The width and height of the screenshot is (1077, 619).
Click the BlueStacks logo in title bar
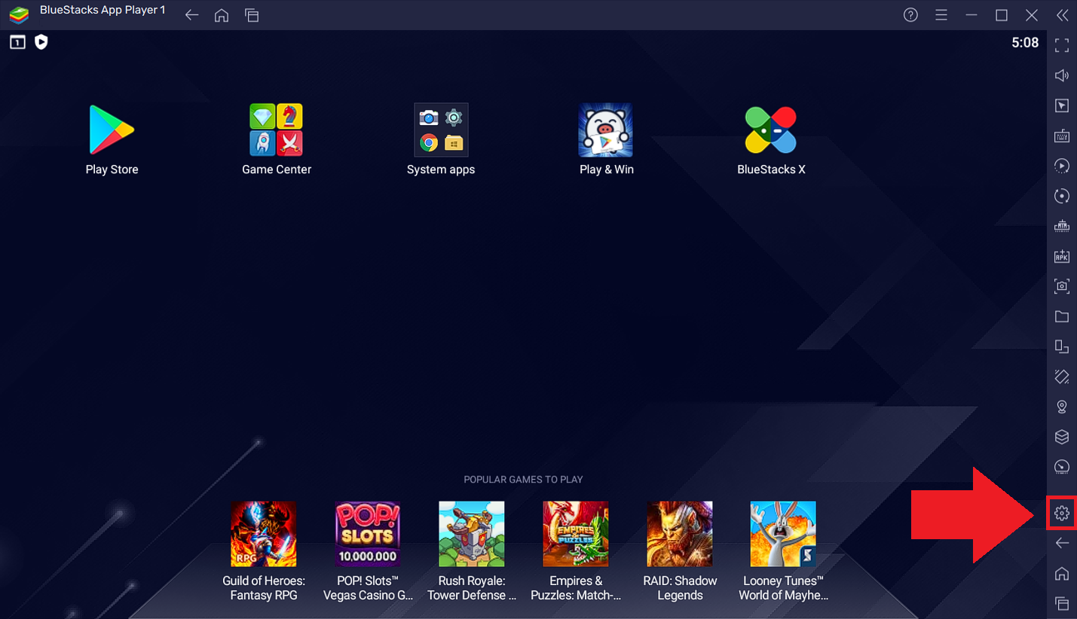coord(19,15)
